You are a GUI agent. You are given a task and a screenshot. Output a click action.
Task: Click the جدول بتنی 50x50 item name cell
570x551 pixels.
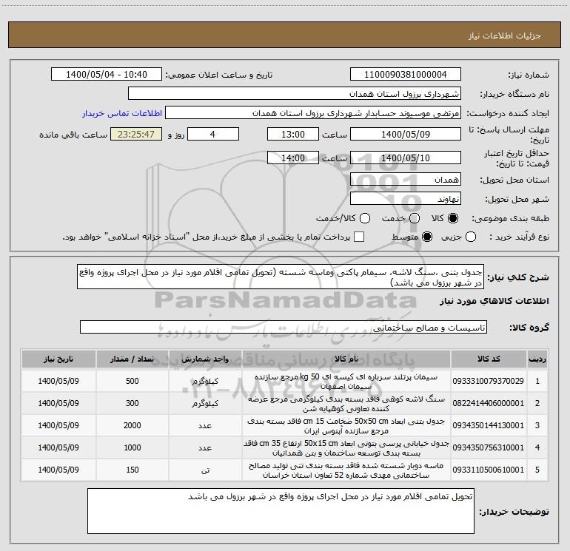click(346, 425)
